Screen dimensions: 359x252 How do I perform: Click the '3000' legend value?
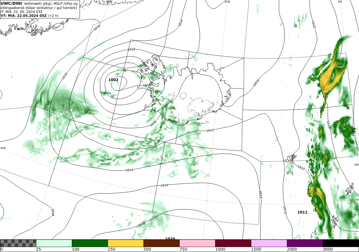coord(328,249)
